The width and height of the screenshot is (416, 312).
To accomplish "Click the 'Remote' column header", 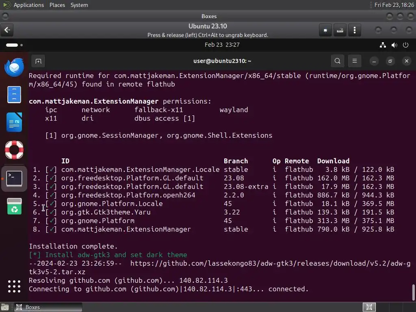I will click(x=297, y=161).
